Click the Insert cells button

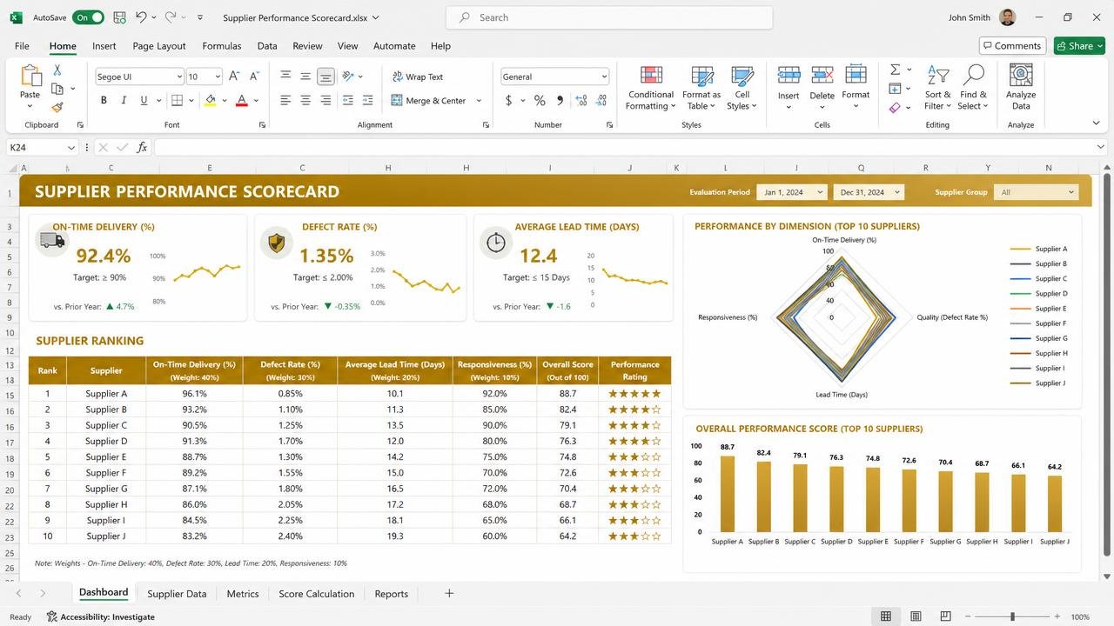(789, 88)
